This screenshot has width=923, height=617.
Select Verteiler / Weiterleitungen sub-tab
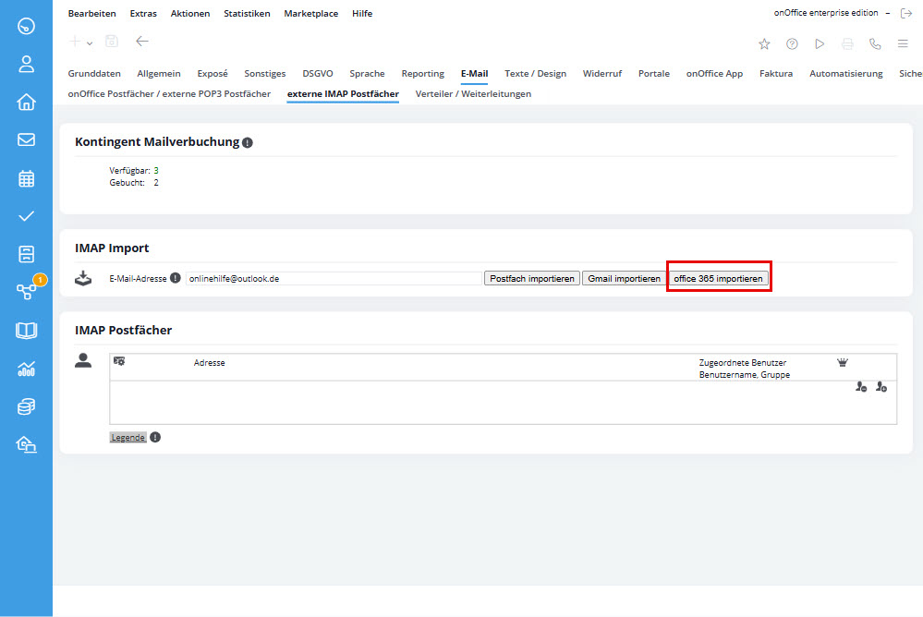[x=473, y=94]
